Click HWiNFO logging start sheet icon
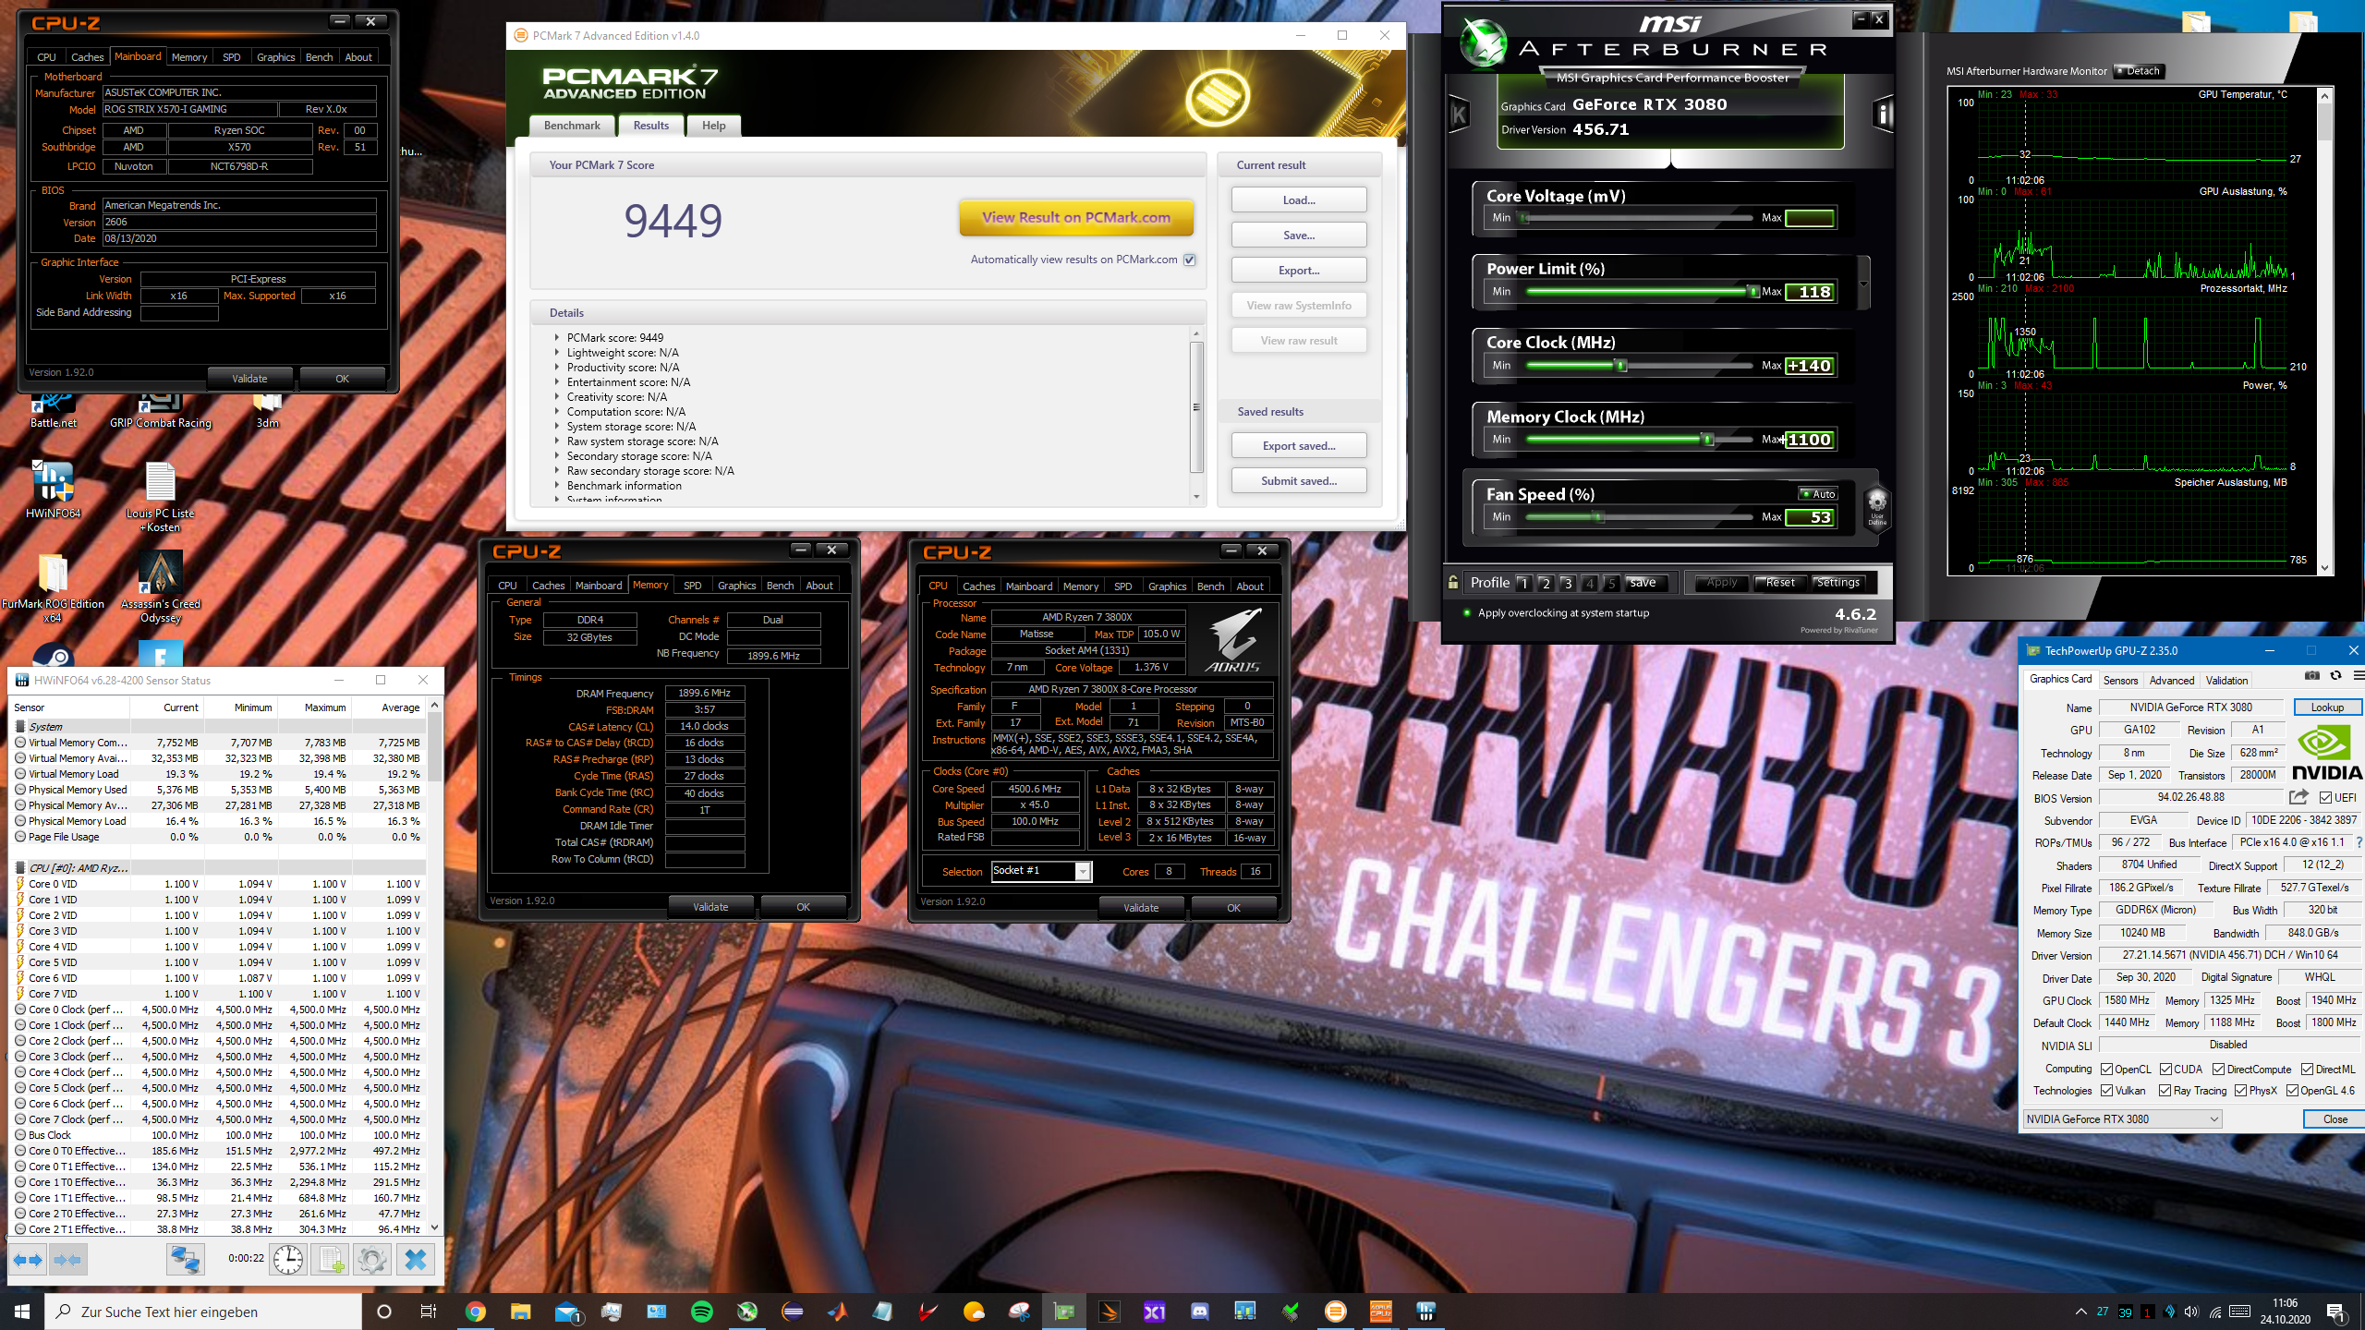The width and height of the screenshot is (2365, 1330). [x=332, y=1260]
